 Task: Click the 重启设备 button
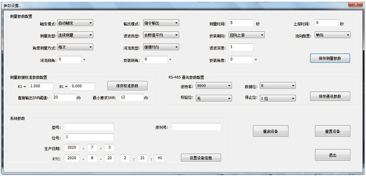click(x=270, y=131)
